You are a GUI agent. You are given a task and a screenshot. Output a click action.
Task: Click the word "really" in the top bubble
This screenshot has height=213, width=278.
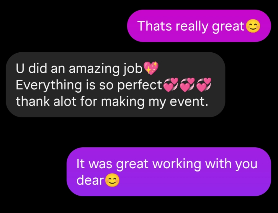pyautogui.click(x=192, y=26)
